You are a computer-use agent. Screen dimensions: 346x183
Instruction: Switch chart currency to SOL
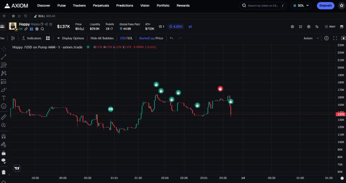(130, 38)
